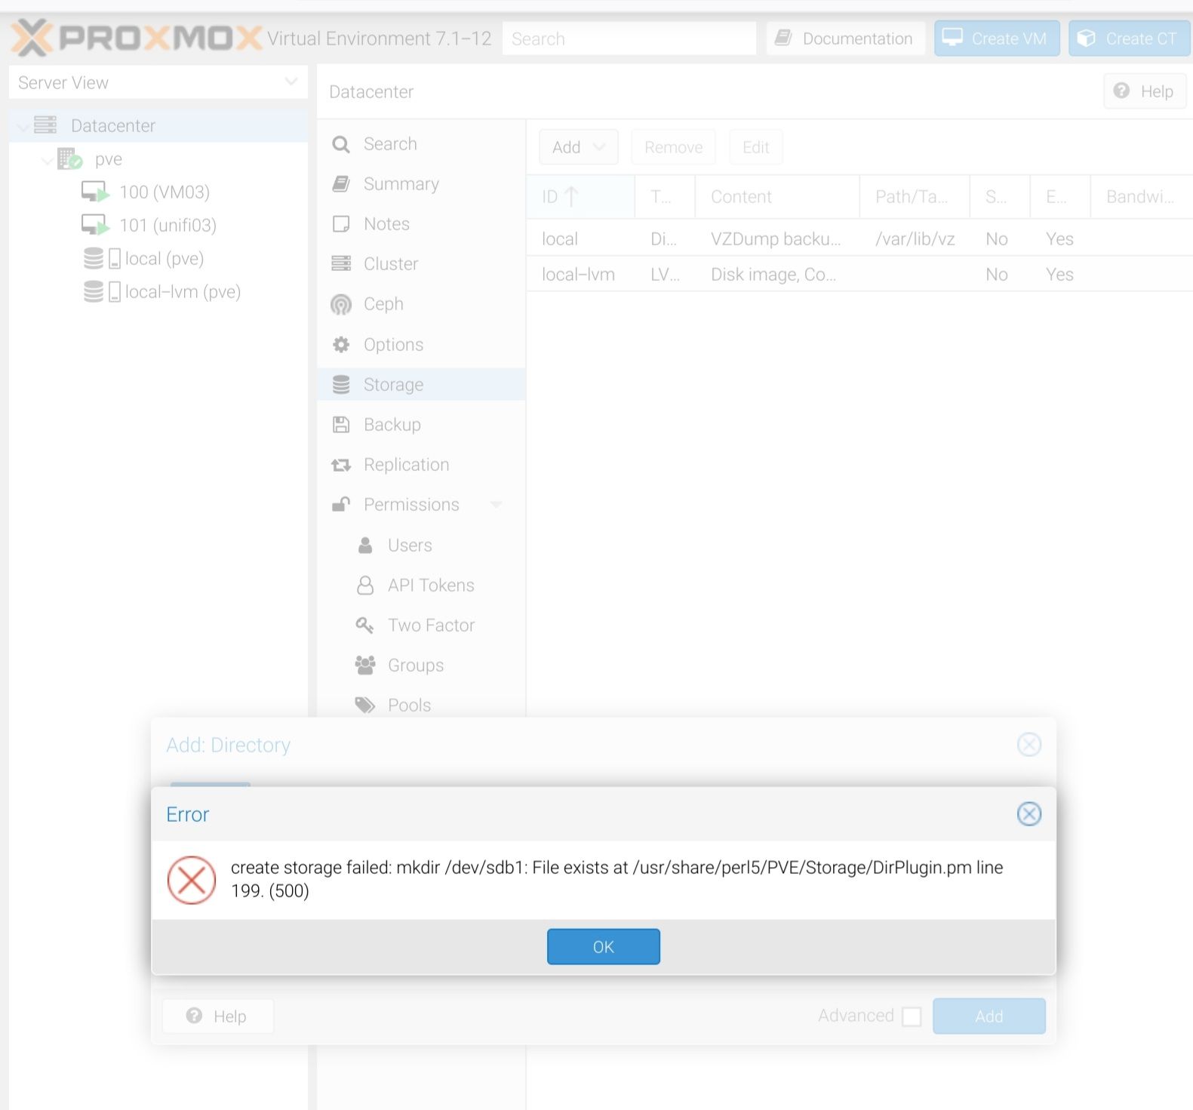1193x1110 pixels.
Task: Click the Ceph icon
Action: point(341,304)
